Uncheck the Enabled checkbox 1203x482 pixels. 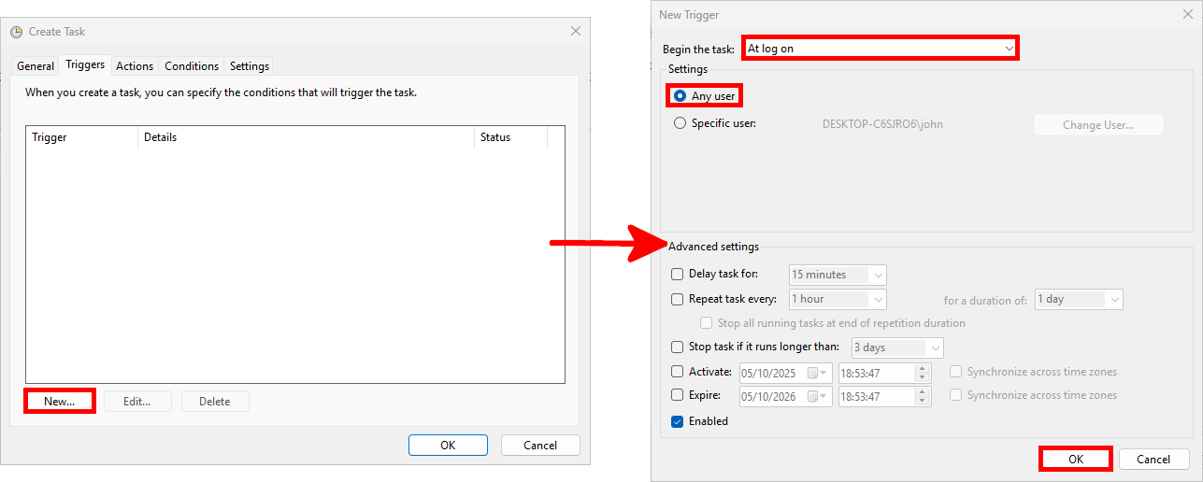pos(678,421)
